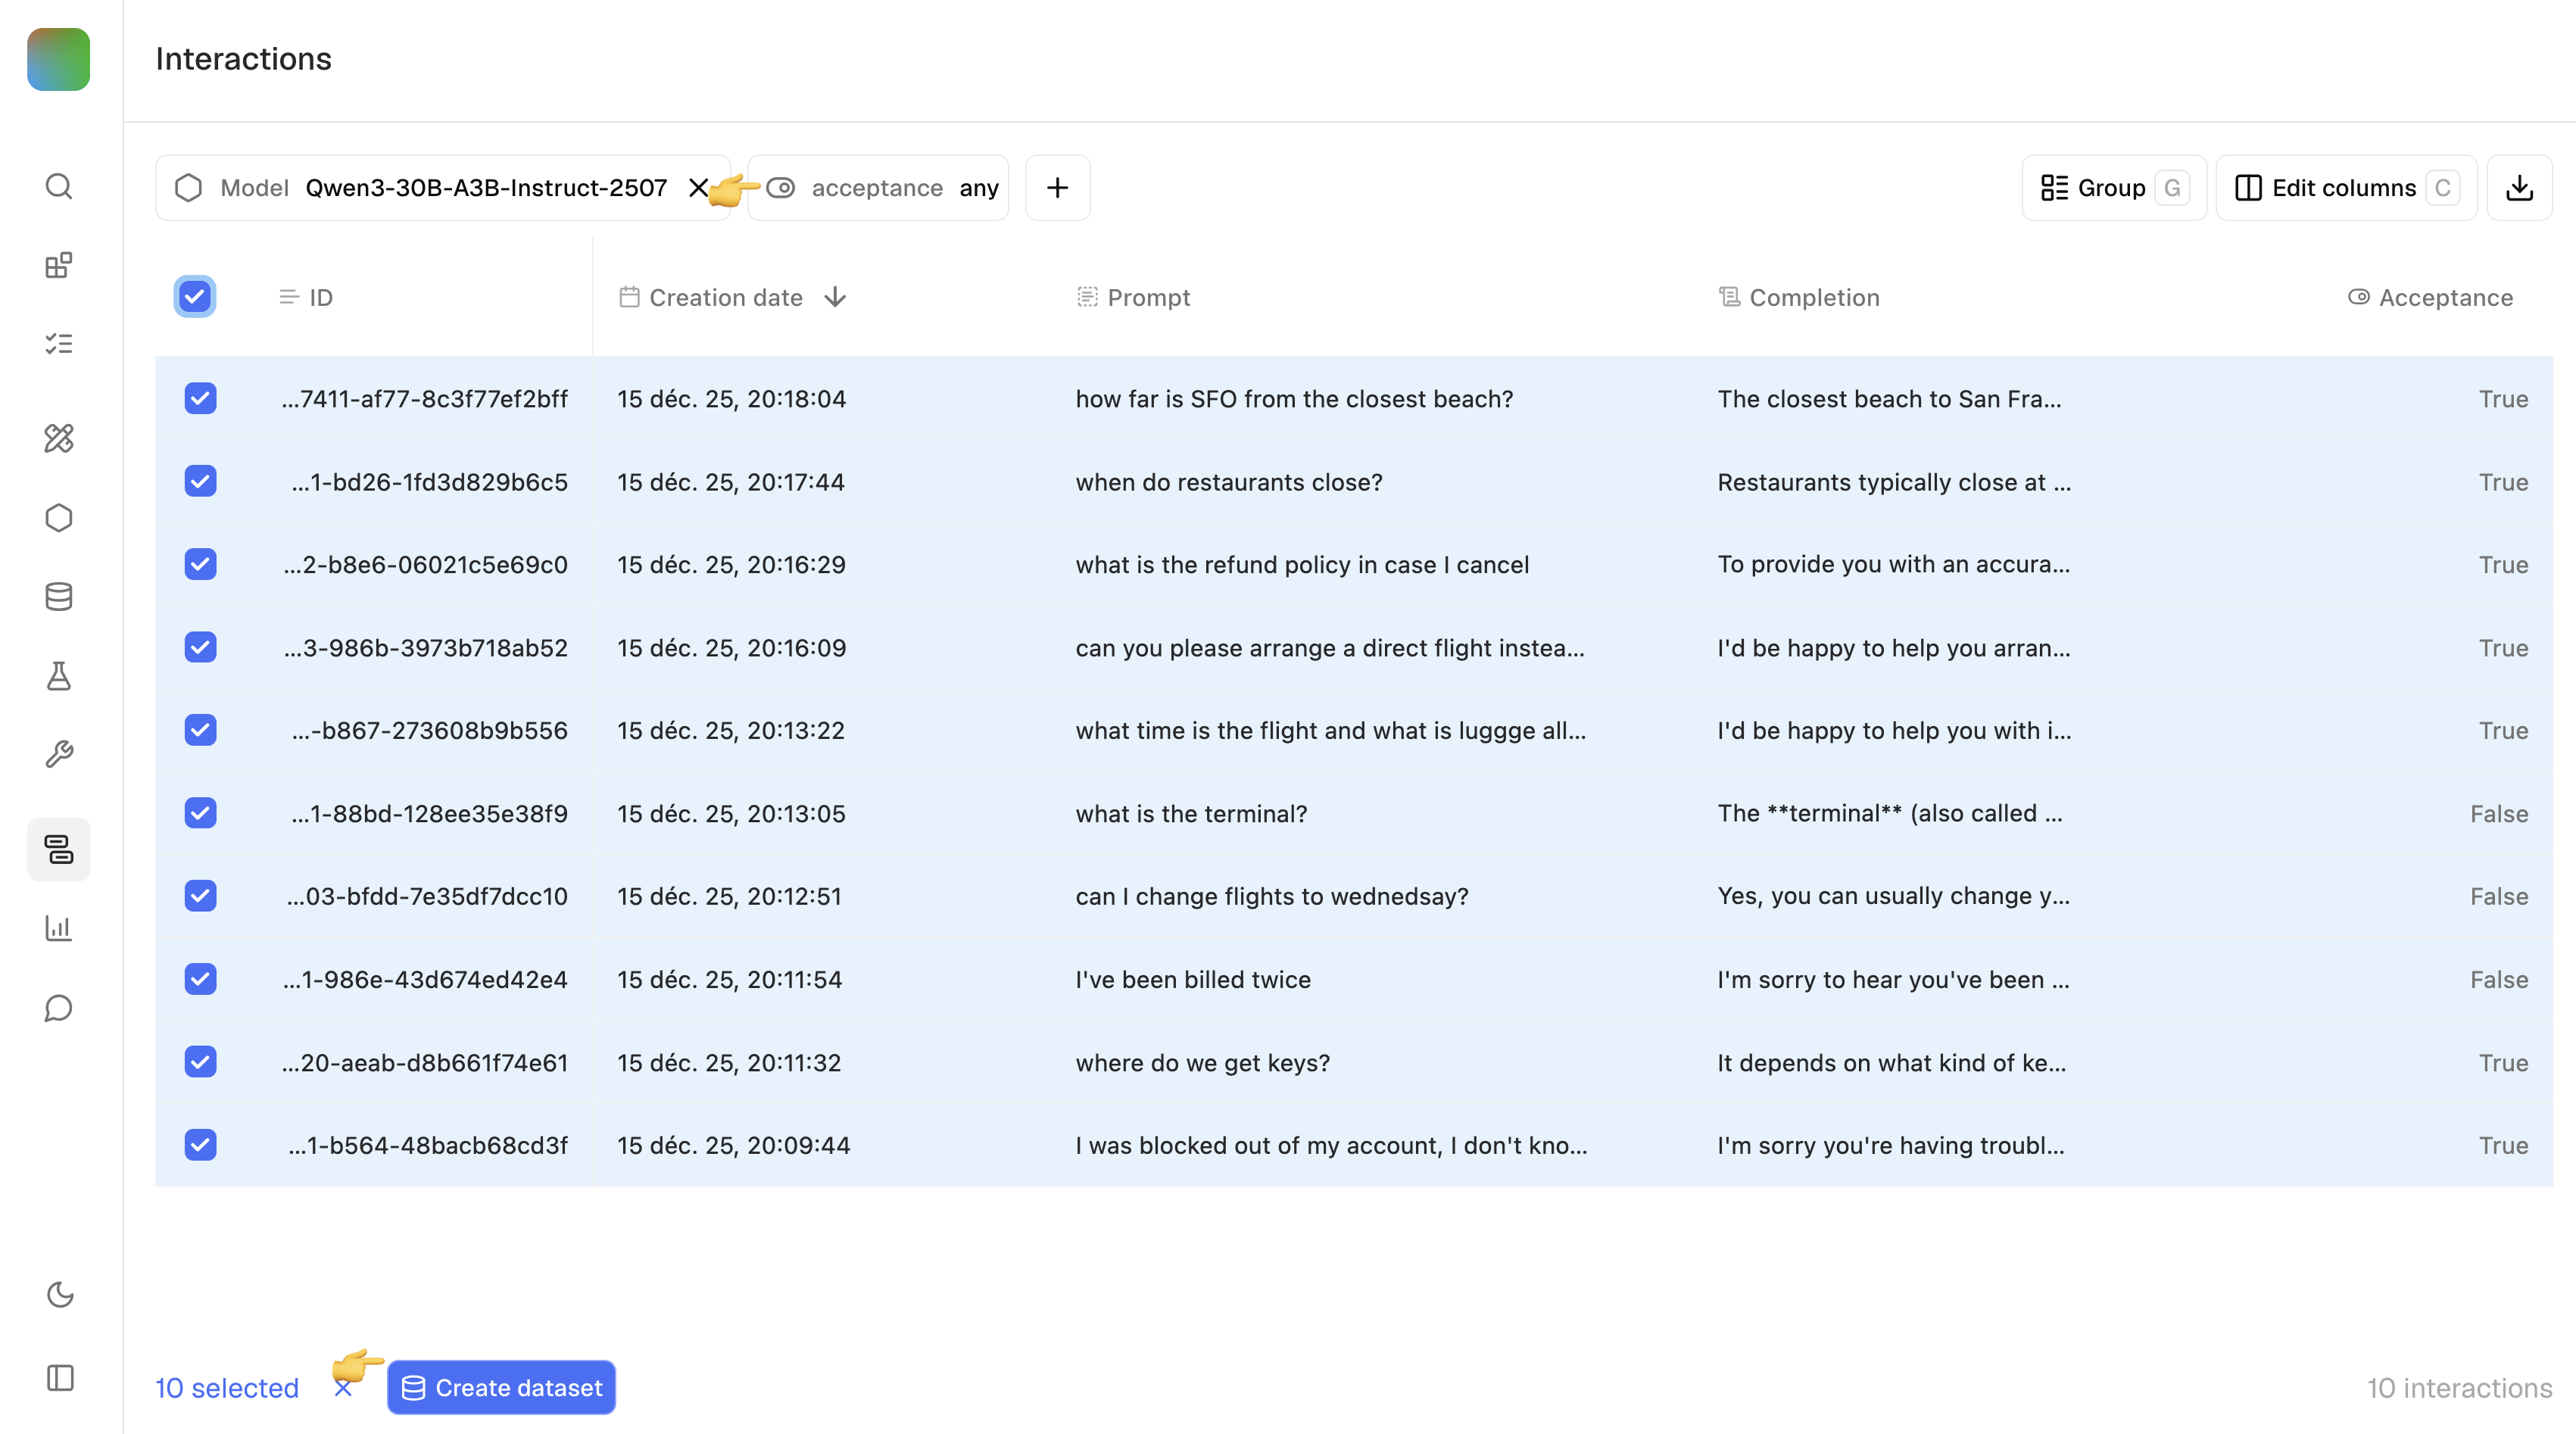Image resolution: width=2576 pixels, height=1434 pixels.
Task: Open the bar chart analytics icon
Action: (x=59, y=928)
